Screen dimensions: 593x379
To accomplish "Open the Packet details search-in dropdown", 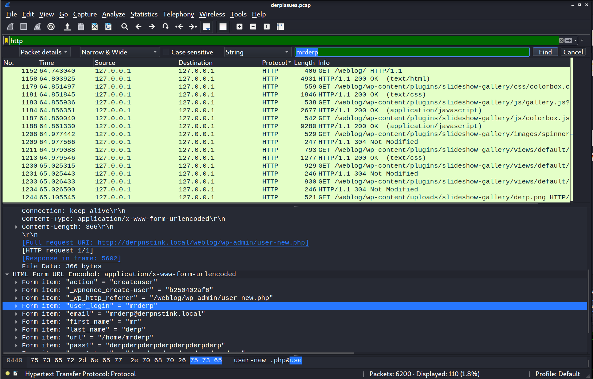I will coord(44,52).
